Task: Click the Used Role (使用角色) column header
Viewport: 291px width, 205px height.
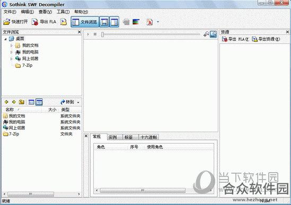Action: [x=179, y=147]
